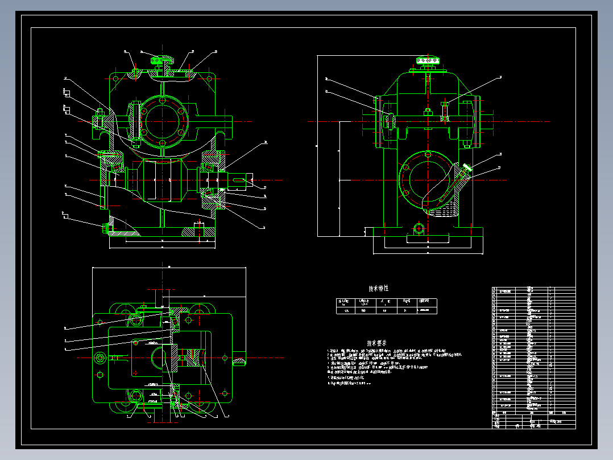The height and width of the screenshot is (460, 613).
Task: Click the title block below the parts list
Action: pos(533,422)
